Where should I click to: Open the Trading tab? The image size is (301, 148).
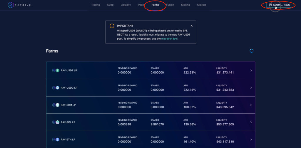(96, 5)
